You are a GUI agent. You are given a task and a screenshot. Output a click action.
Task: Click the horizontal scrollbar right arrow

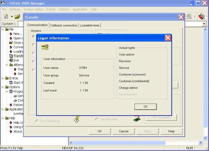tap(201, 143)
